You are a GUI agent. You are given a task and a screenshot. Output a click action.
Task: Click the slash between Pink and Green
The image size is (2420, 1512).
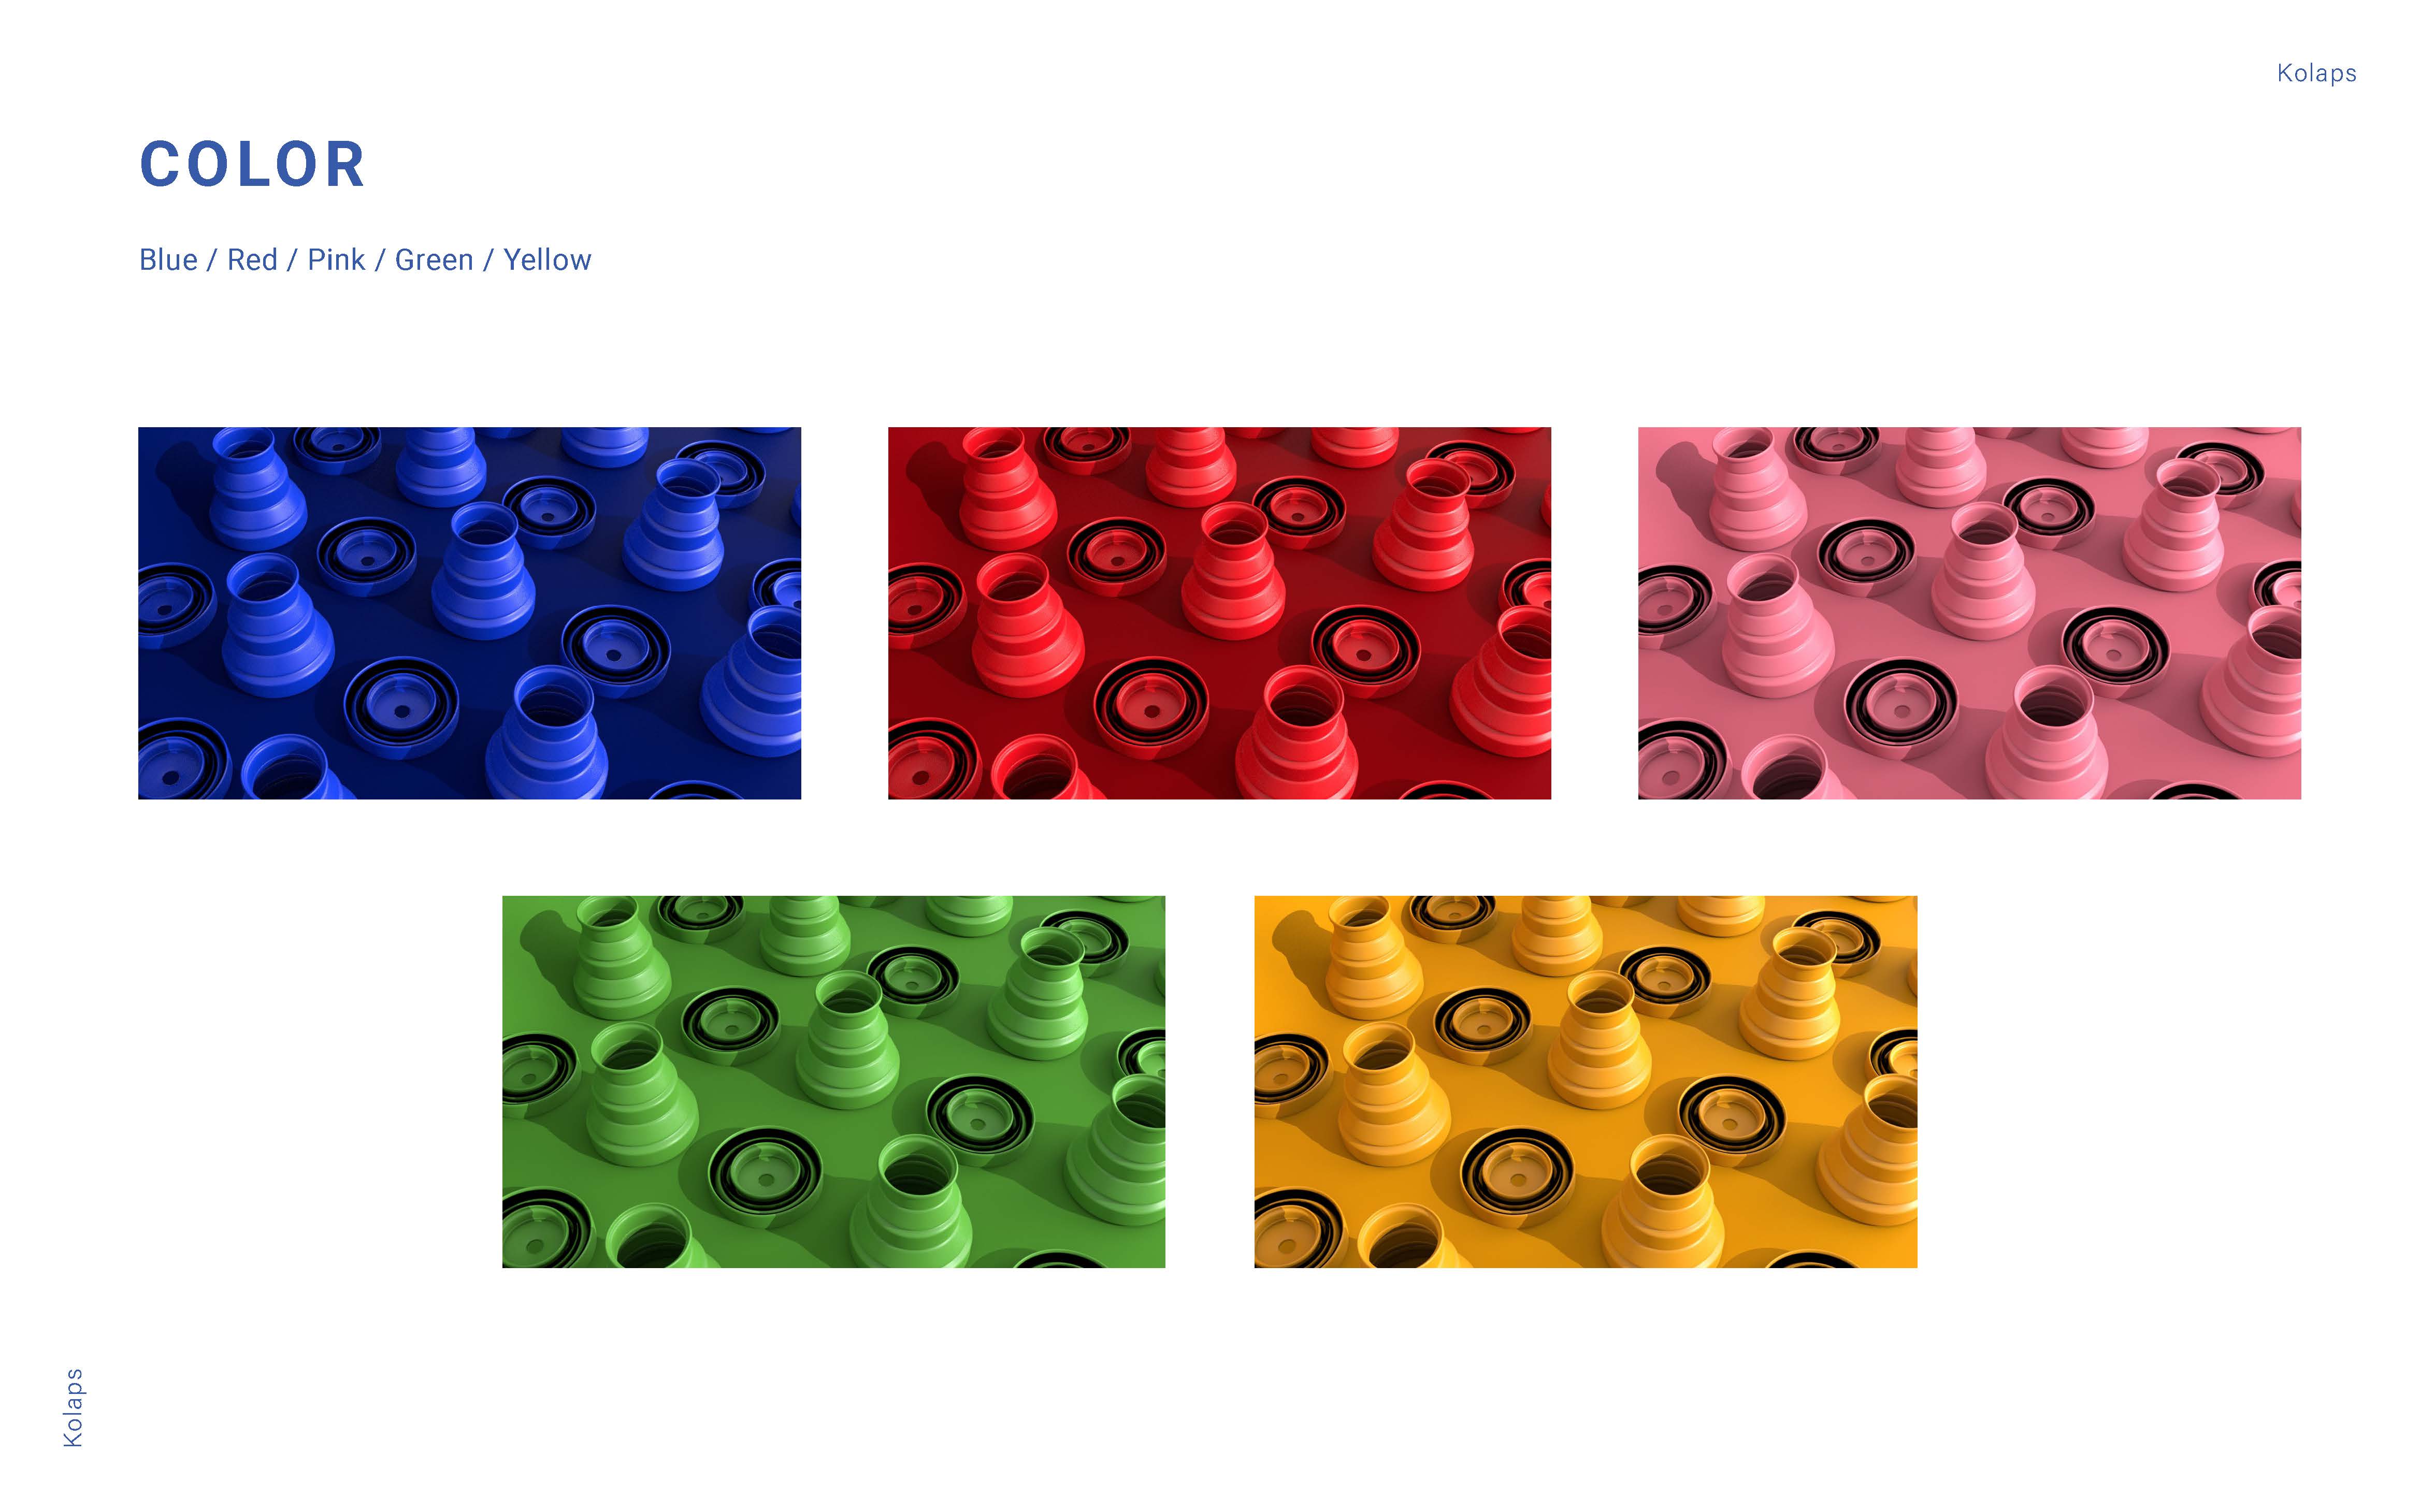pyautogui.click(x=380, y=260)
